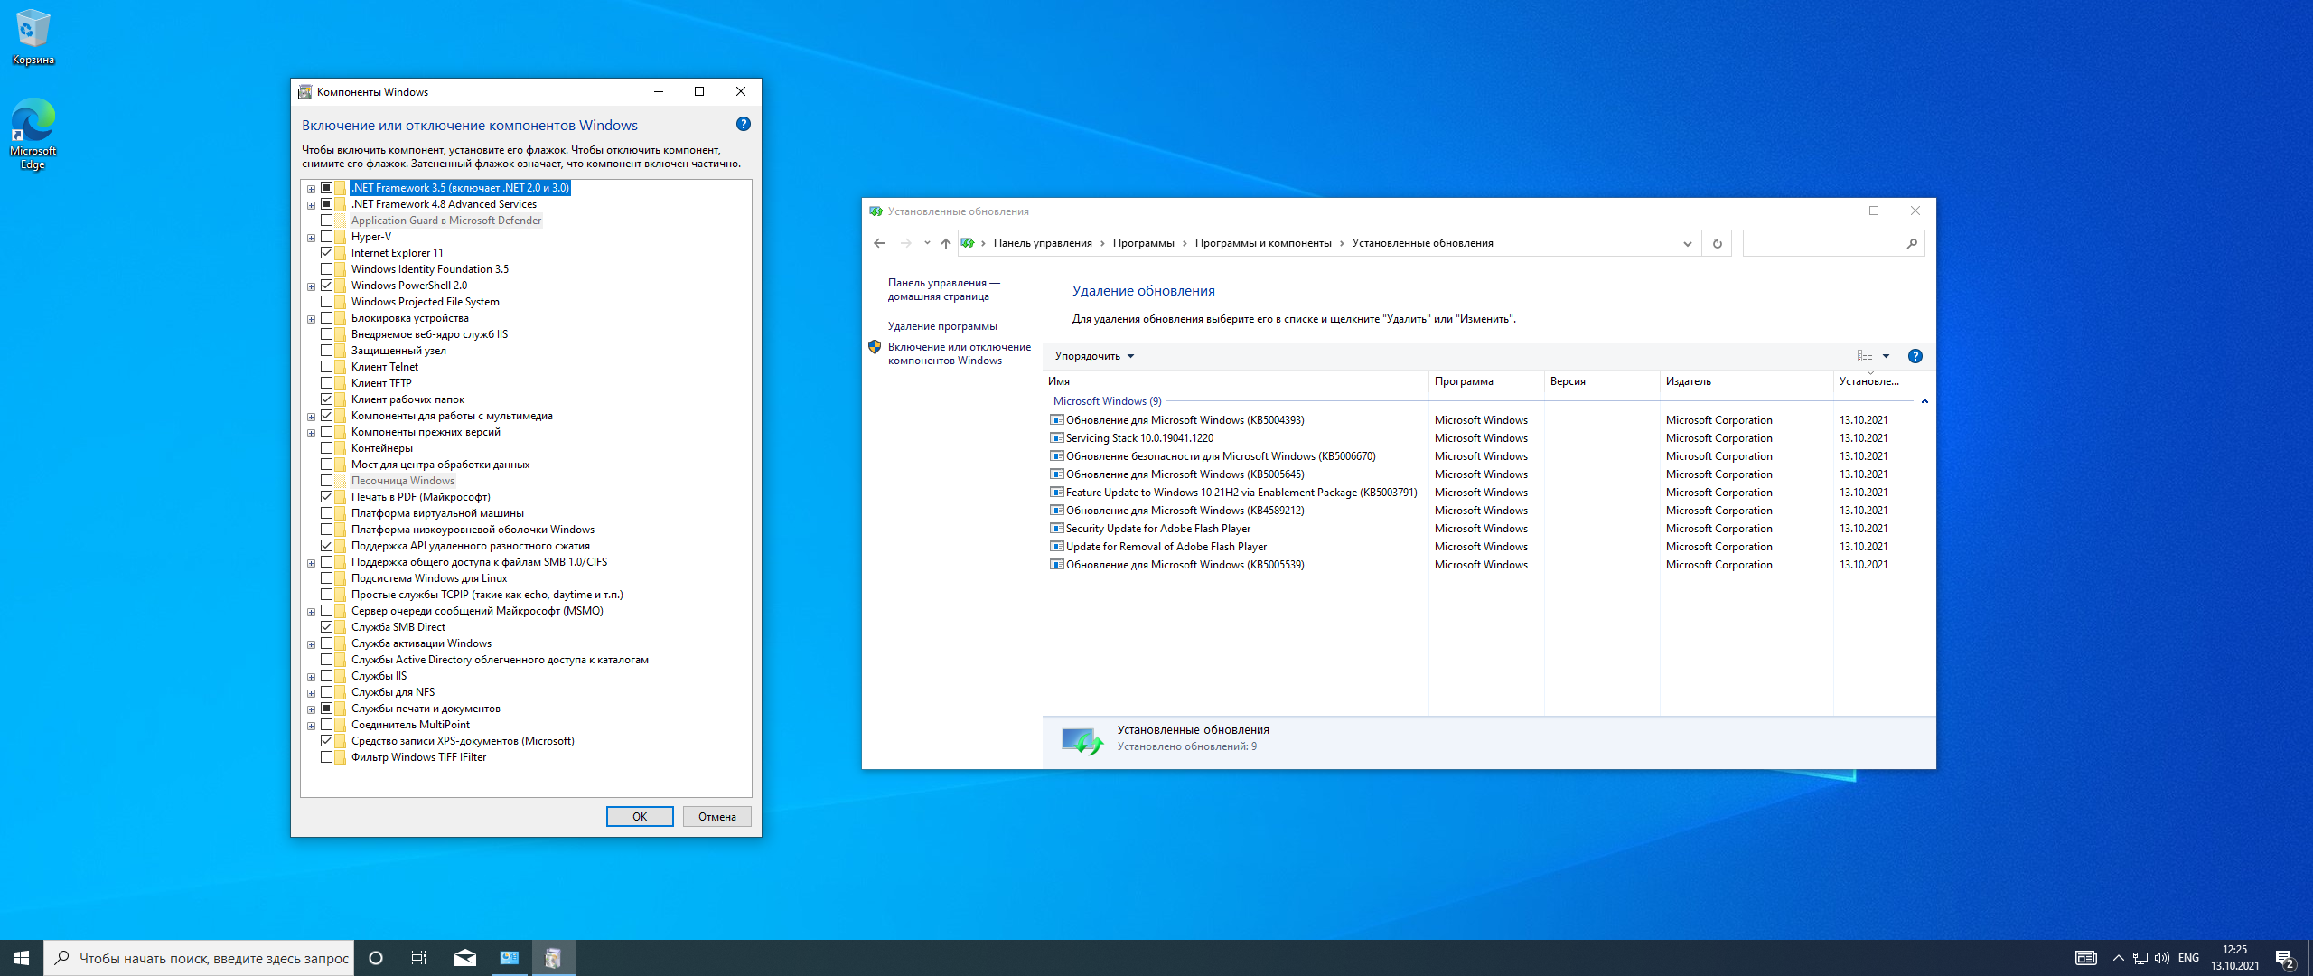This screenshot has height=976, width=2313.
Task: Click clock and date in taskbar
Action: tap(2234, 958)
